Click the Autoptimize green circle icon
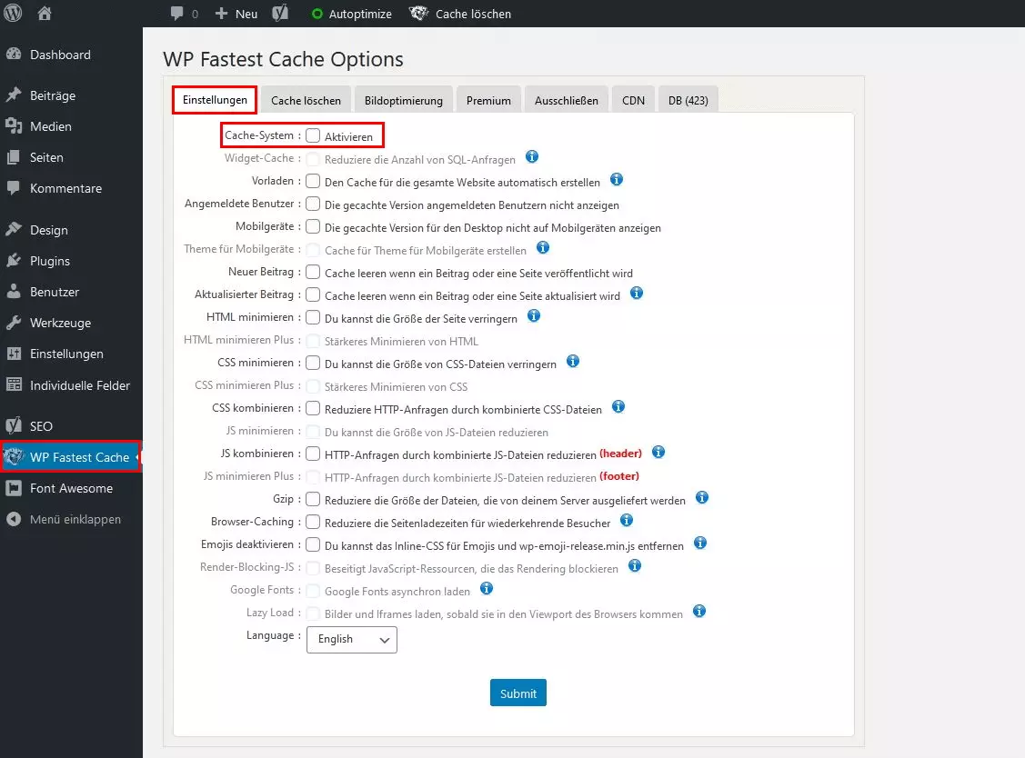Image resolution: width=1025 pixels, height=758 pixels. coord(317,14)
